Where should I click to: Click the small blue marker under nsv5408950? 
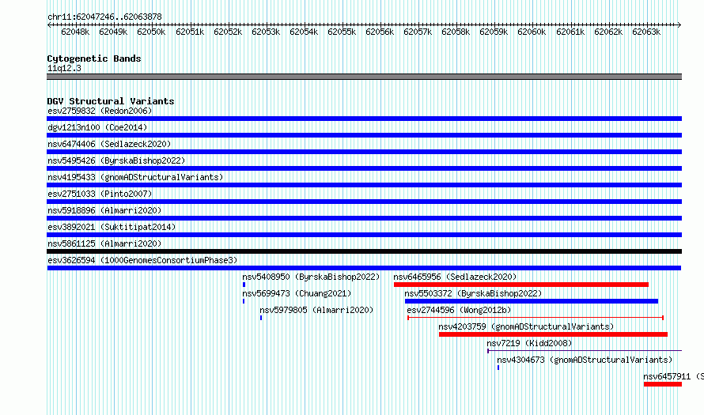click(x=244, y=285)
